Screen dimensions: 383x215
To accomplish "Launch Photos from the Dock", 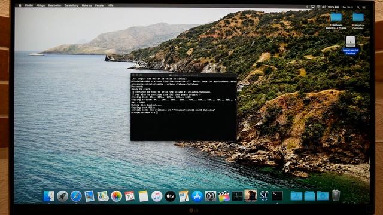I will 116,196.
